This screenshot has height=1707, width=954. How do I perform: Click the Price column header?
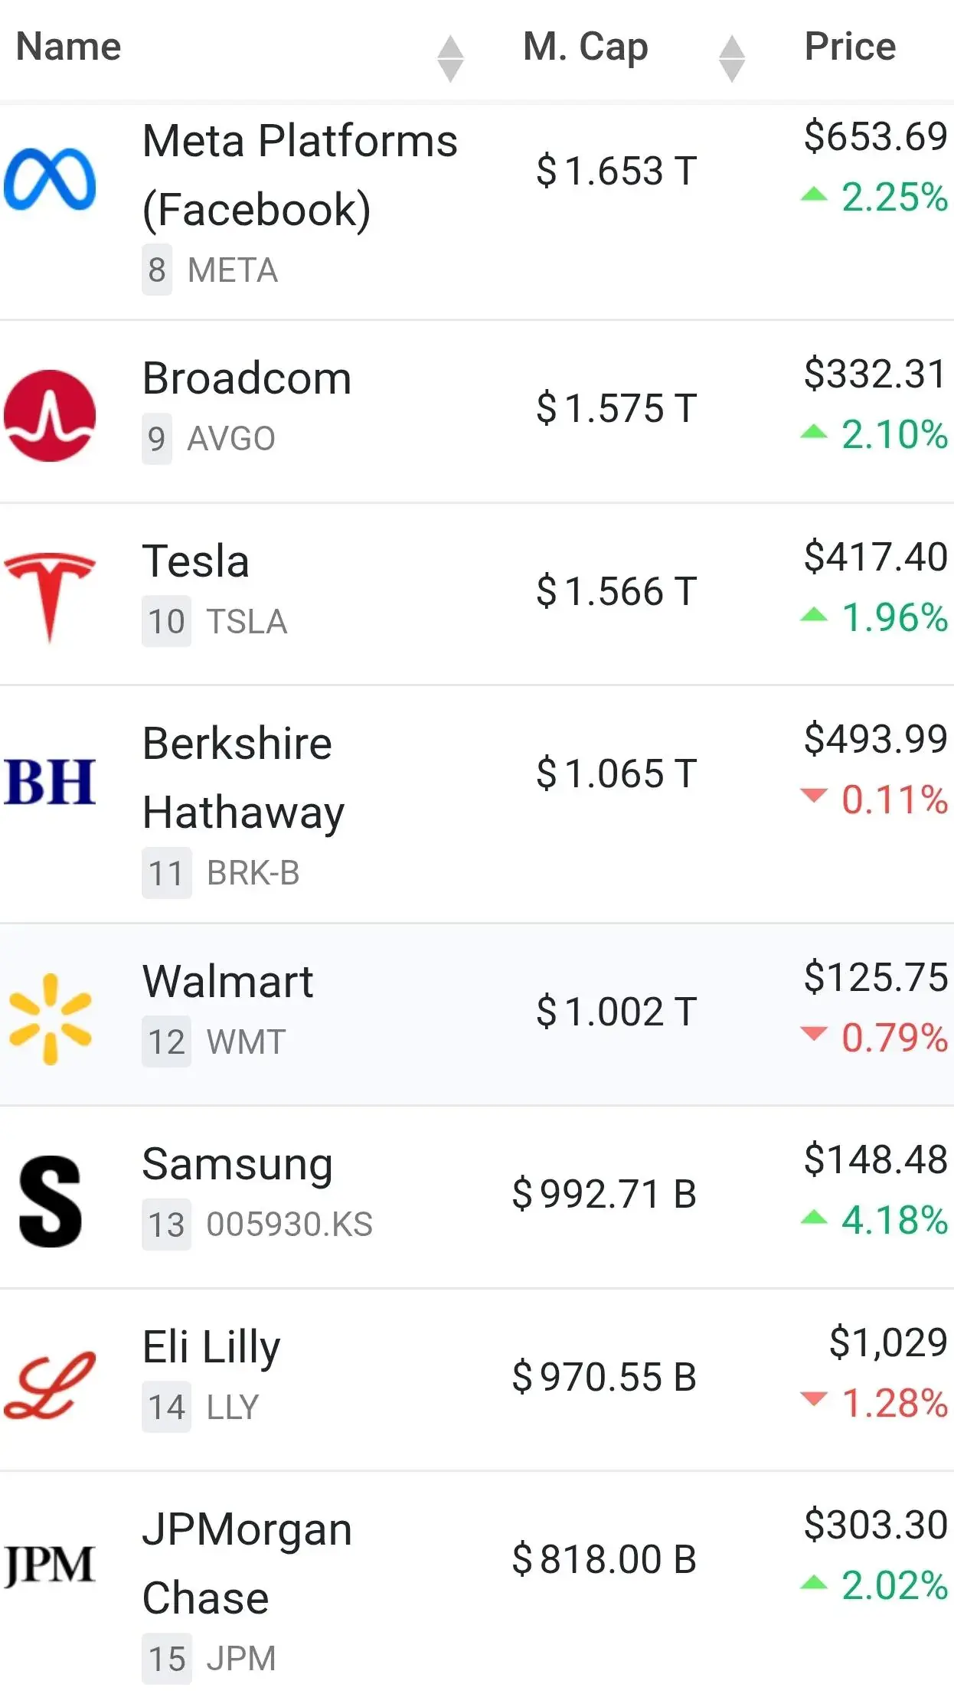coord(850,47)
